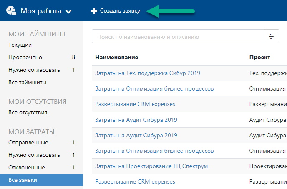
Task: Click the My Work clock-person icon
Action: [11, 10]
